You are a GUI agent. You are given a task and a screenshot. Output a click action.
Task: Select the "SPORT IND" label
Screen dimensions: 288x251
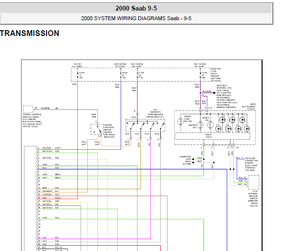pyautogui.click(x=205, y=119)
